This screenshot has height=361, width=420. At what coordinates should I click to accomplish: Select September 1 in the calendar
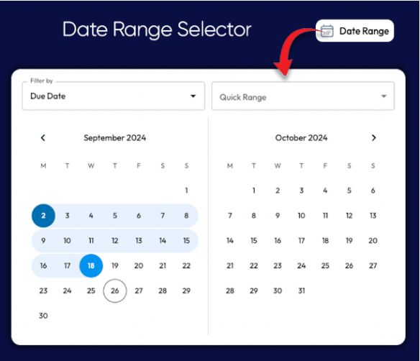click(x=186, y=191)
